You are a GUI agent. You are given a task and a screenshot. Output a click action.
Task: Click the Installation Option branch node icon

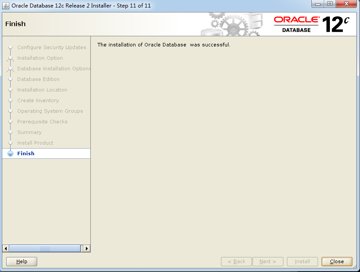pyautogui.click(x=10, y=58)
